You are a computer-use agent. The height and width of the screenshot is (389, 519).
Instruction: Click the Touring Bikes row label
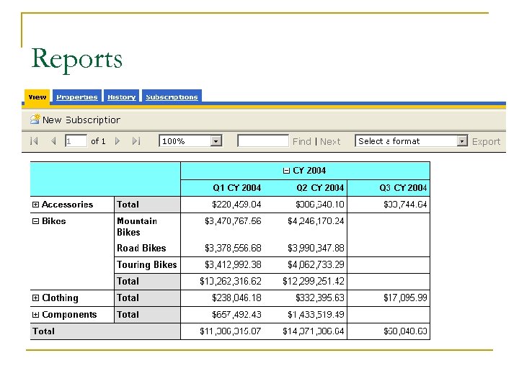tap(147, 264)
